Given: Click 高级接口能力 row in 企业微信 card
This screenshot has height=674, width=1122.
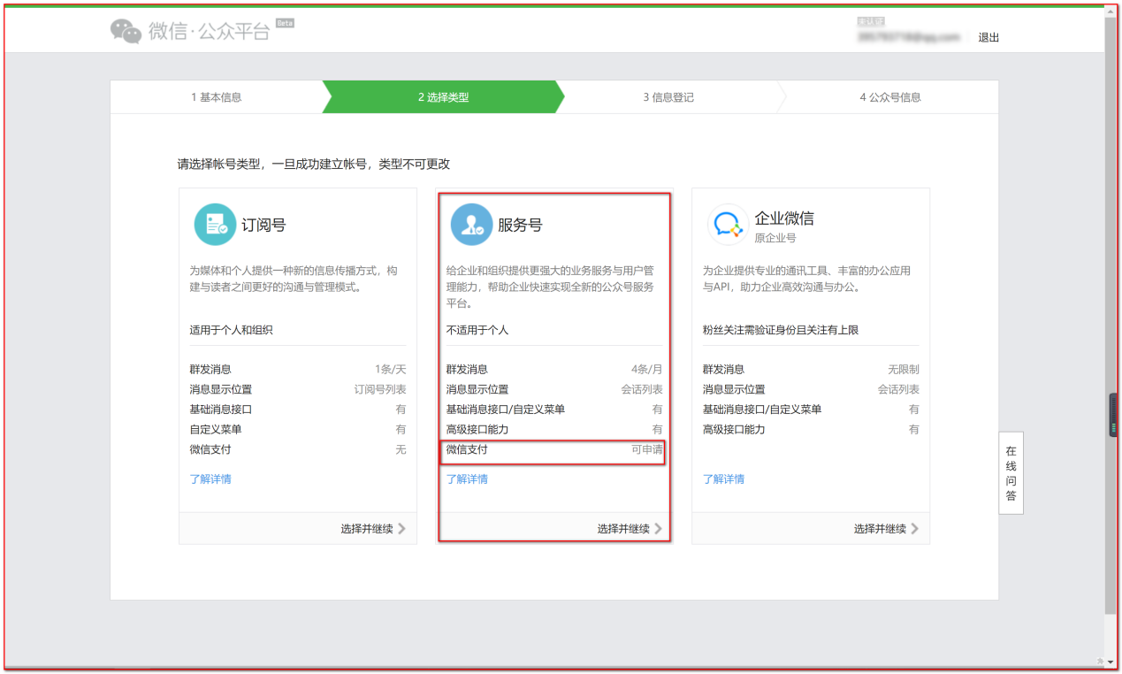Looking at the screenshot, I should (x=811, y=429).
